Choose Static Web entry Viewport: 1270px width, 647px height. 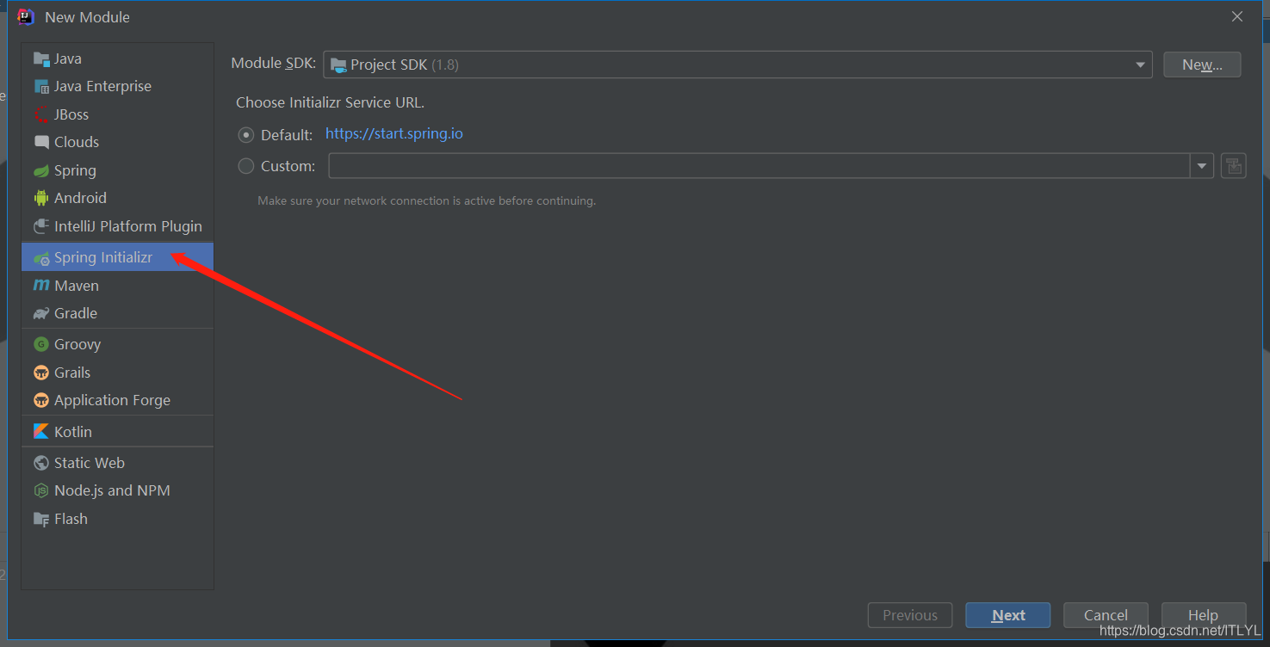(x=117, y=463)
